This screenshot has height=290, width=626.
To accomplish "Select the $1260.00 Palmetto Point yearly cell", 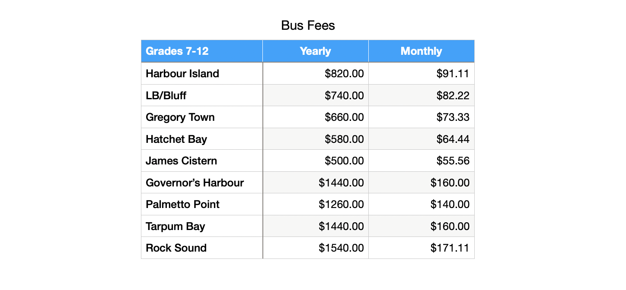I will pos(316,204).
